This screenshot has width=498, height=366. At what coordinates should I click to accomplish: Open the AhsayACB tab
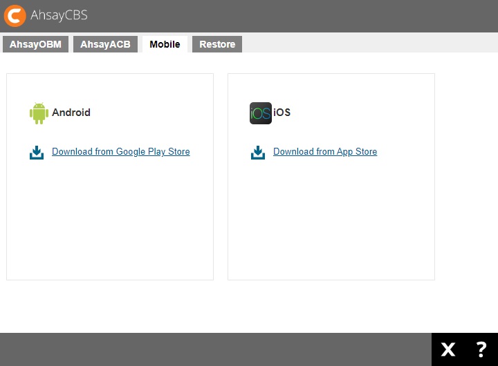coord(105,44)
